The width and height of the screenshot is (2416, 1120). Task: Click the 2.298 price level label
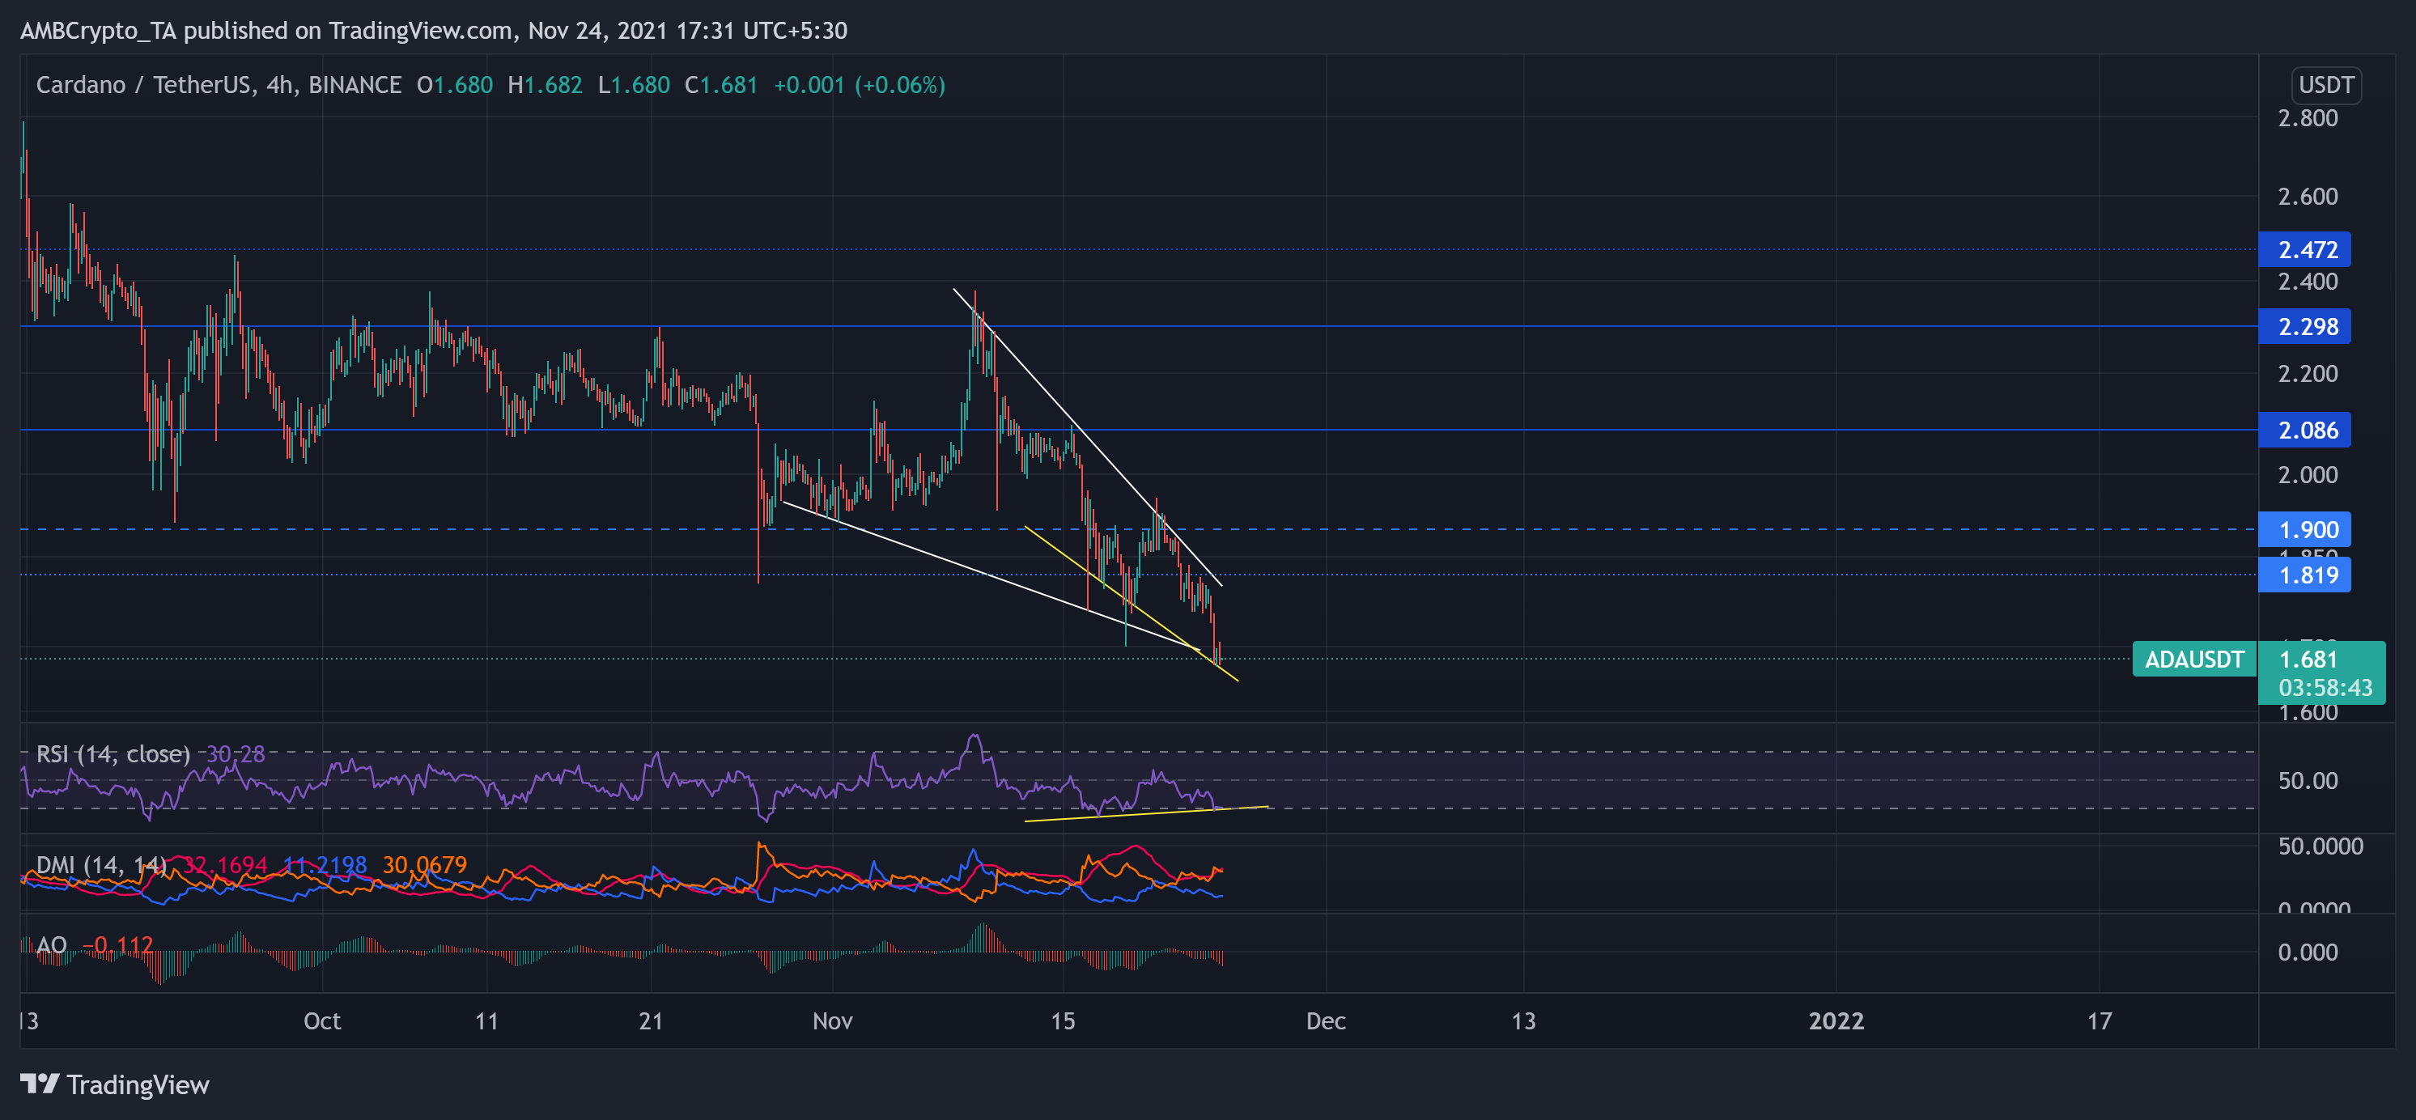(x=2304, y=326)
